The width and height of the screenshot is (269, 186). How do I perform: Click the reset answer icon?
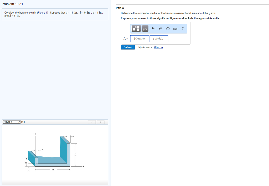(168, 29)
